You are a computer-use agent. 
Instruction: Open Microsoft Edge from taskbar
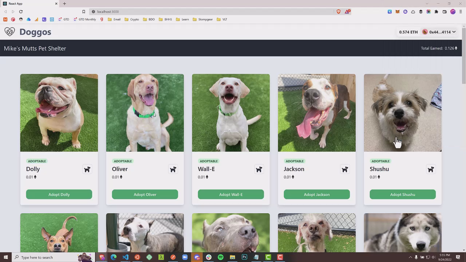pos(114,257)
